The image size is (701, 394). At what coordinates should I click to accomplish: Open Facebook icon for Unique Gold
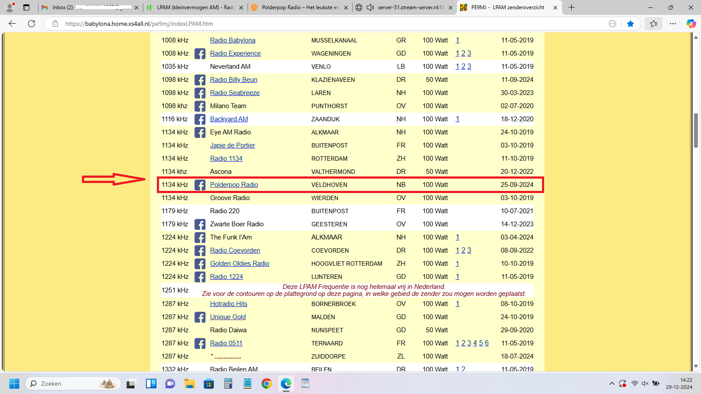pyautogui.click(x=200, y=317)
